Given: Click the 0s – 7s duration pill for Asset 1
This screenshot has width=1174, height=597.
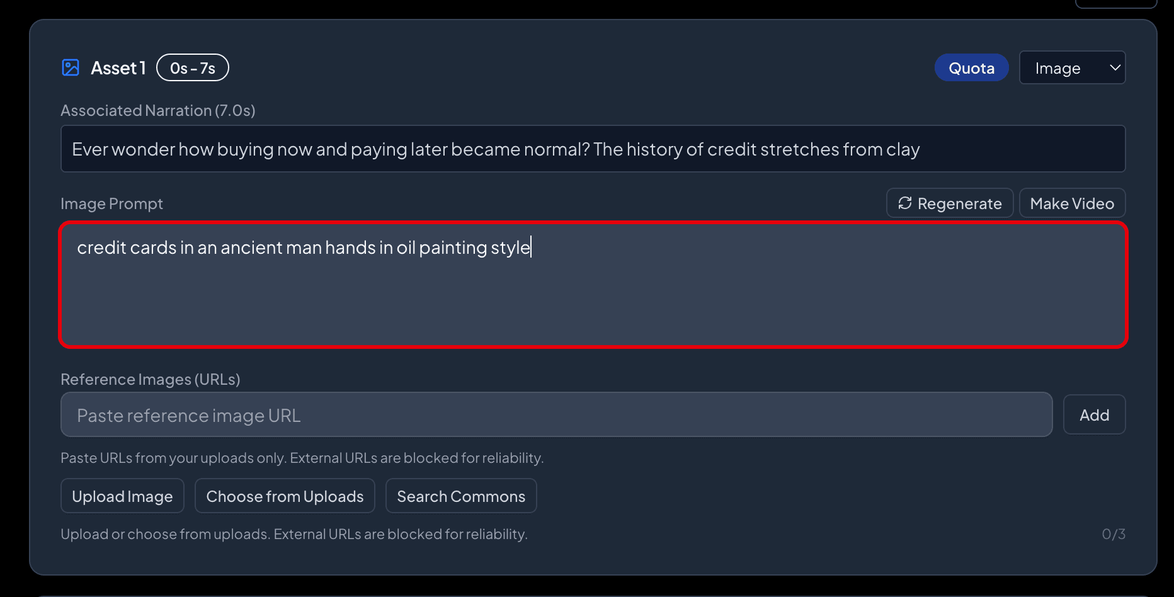Looking at the screenshot, I should tap(192, 67).
